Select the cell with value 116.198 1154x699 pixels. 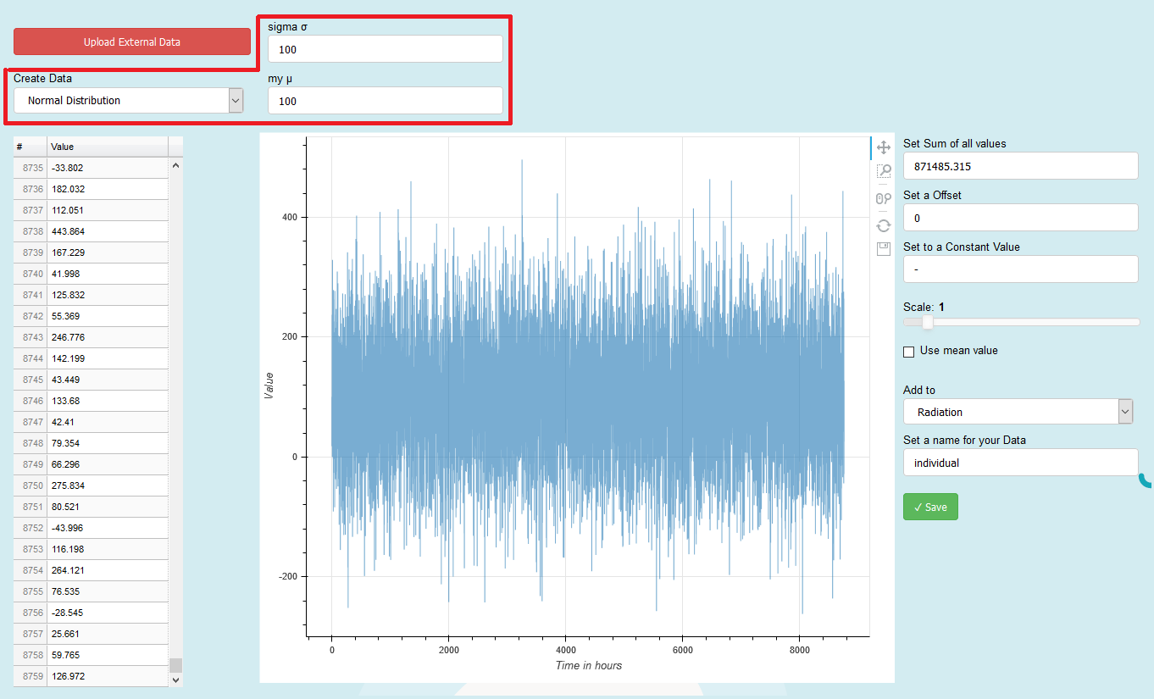[108, 549]
